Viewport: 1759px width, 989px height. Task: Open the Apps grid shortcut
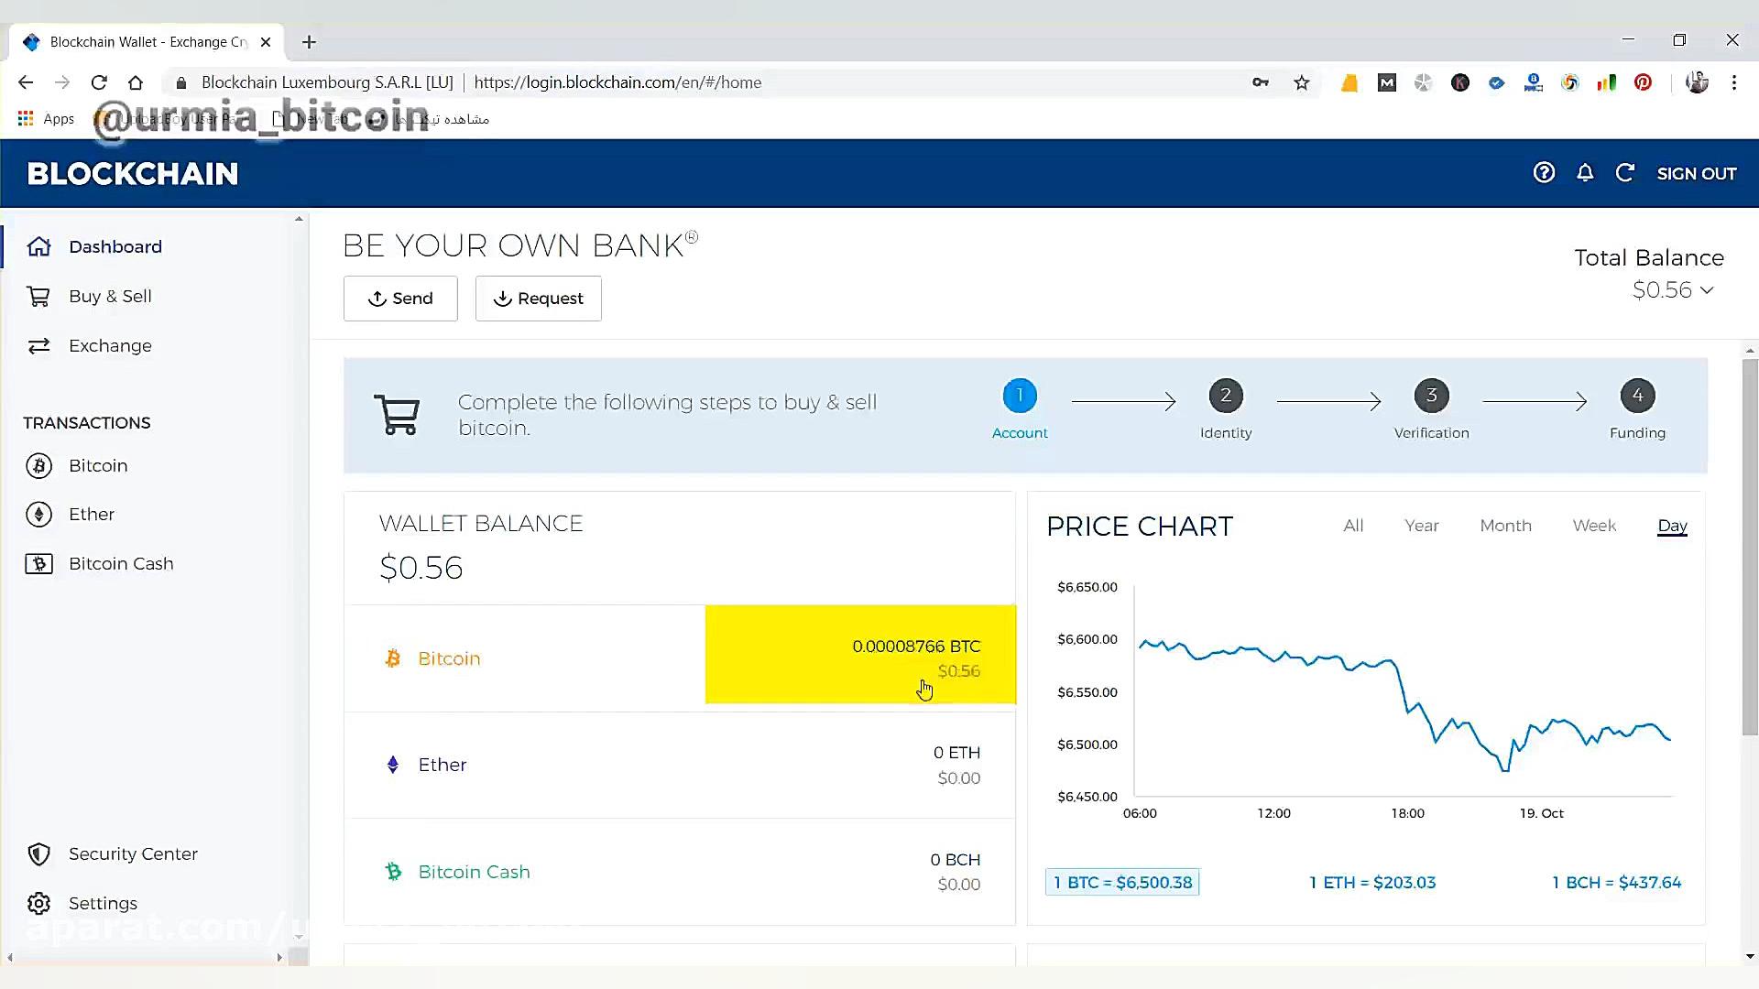tap(26, 119)
